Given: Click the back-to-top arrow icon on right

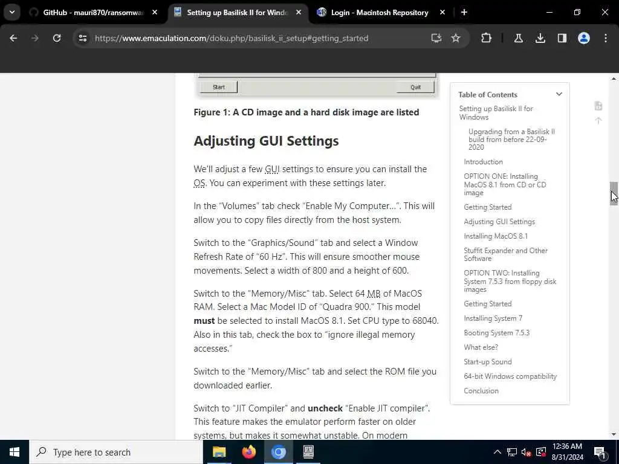Looking at the screenshot, I should (x=598, y=121).
